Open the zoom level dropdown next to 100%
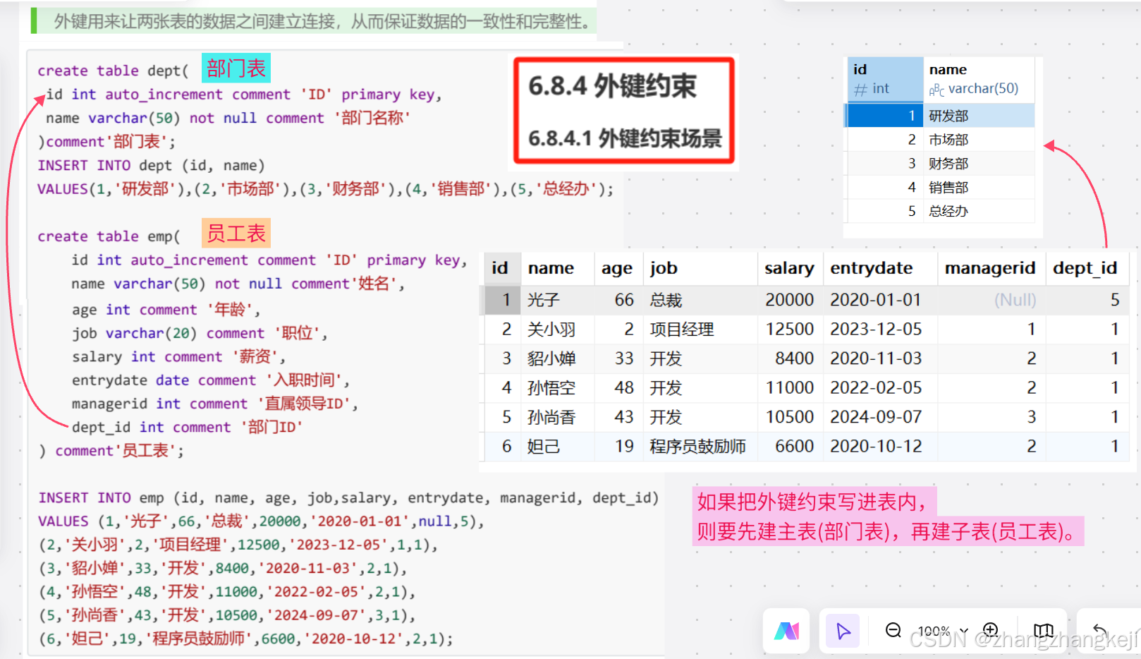The height and width of the screenshot is (659, 1141). [964, 631]
